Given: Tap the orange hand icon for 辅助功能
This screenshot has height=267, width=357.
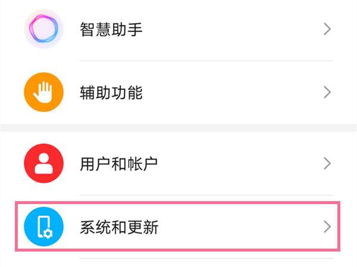Looking at the screenshot, I should pos(44,92).
